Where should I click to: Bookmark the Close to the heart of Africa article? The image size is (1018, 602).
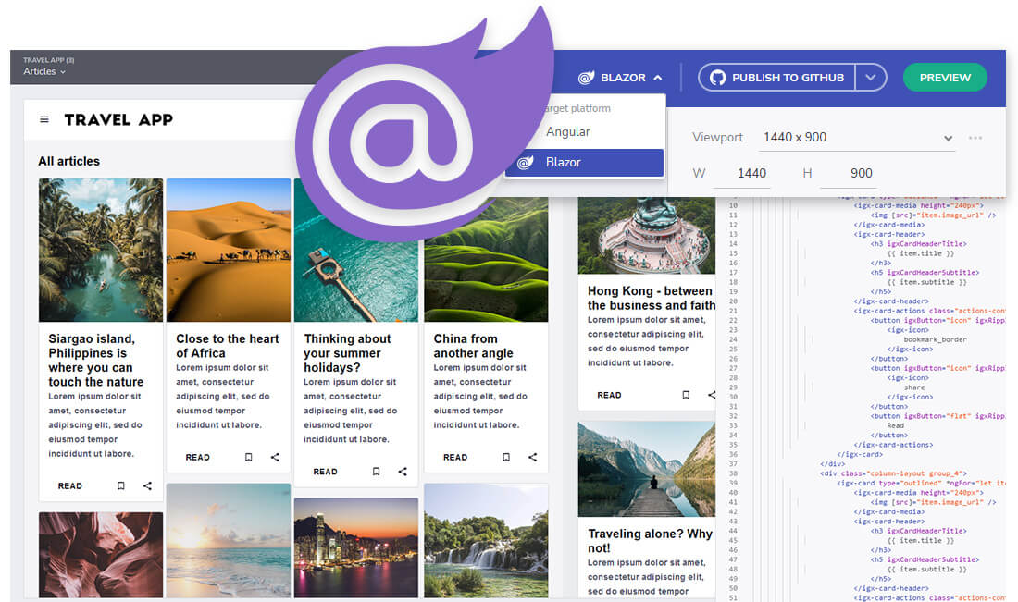tap(249, 457)
